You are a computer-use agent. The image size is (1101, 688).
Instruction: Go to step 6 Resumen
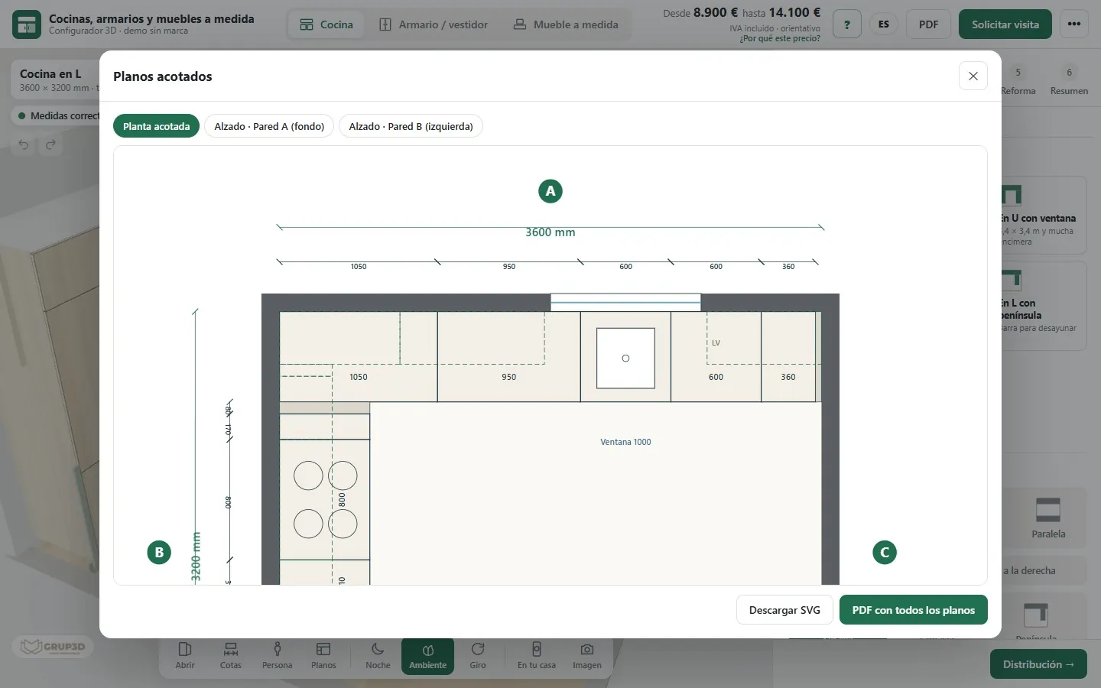point(1069,80)
